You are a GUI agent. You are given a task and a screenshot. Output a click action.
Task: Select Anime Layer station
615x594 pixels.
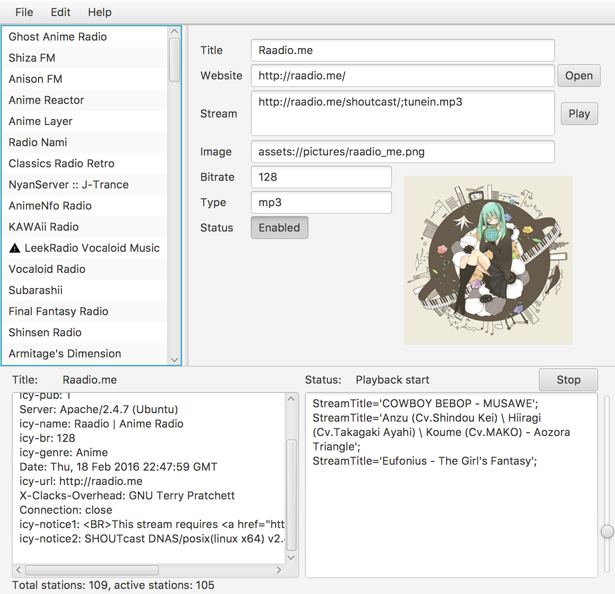(84, 121)
